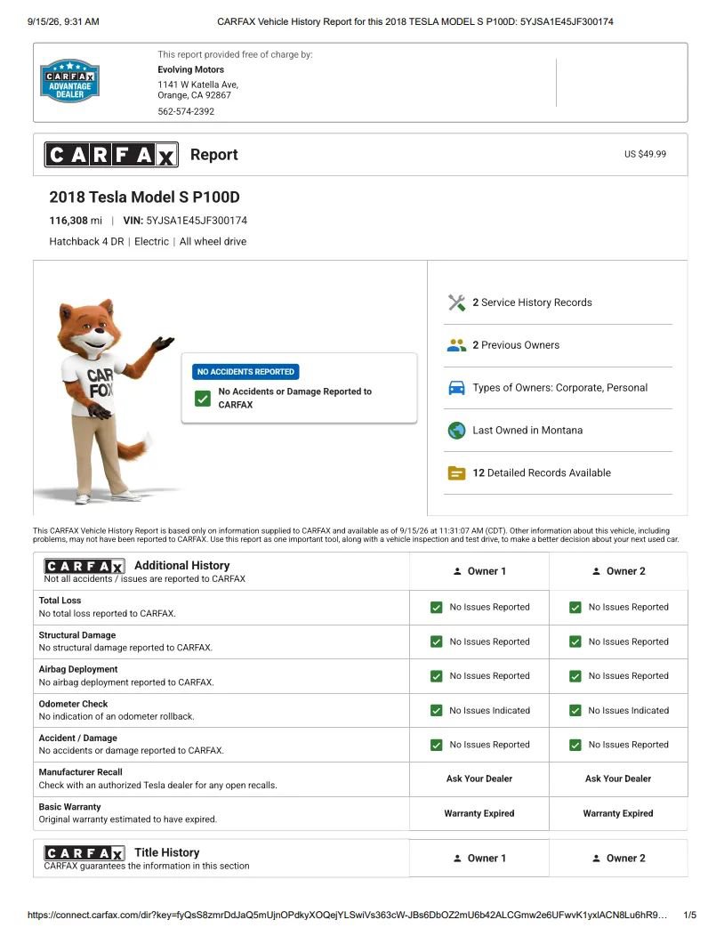Click the wrench Service History icon
The image size is (724, 936).
tap(456, 303)
